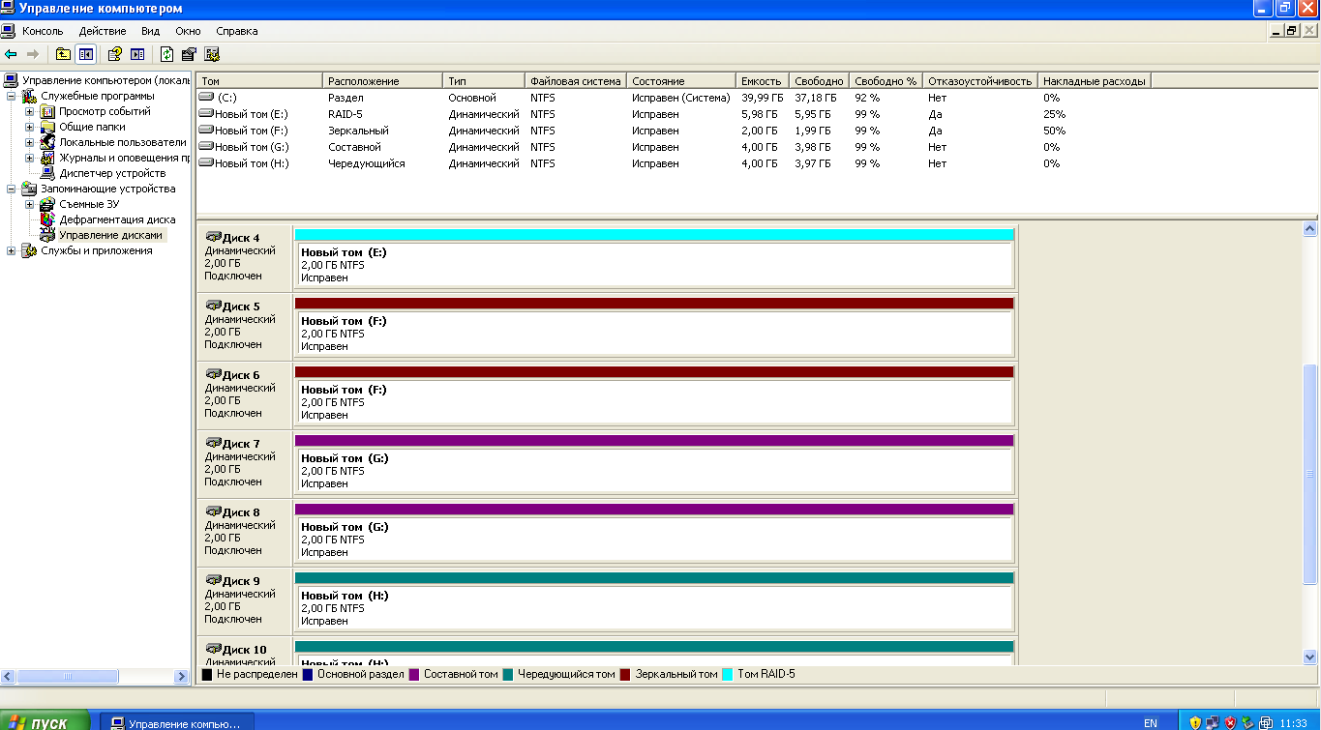
Task: Open the Консоль menu
Action: coord(43,31)
